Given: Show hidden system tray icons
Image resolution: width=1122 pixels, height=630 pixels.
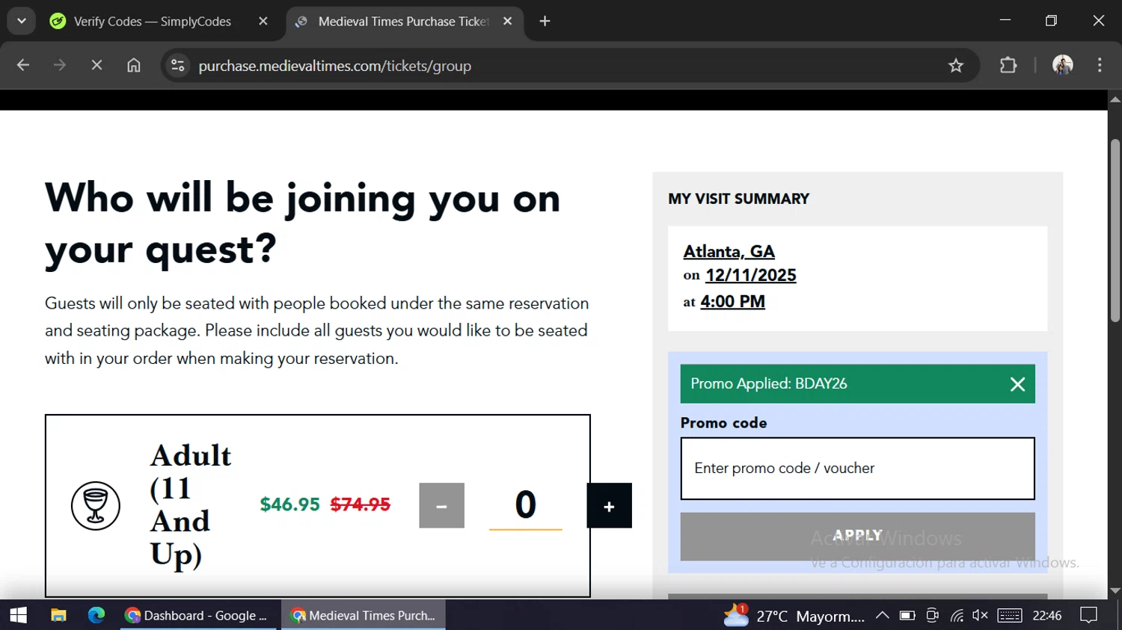Looking at the screenshot, I should click(883, 616).
